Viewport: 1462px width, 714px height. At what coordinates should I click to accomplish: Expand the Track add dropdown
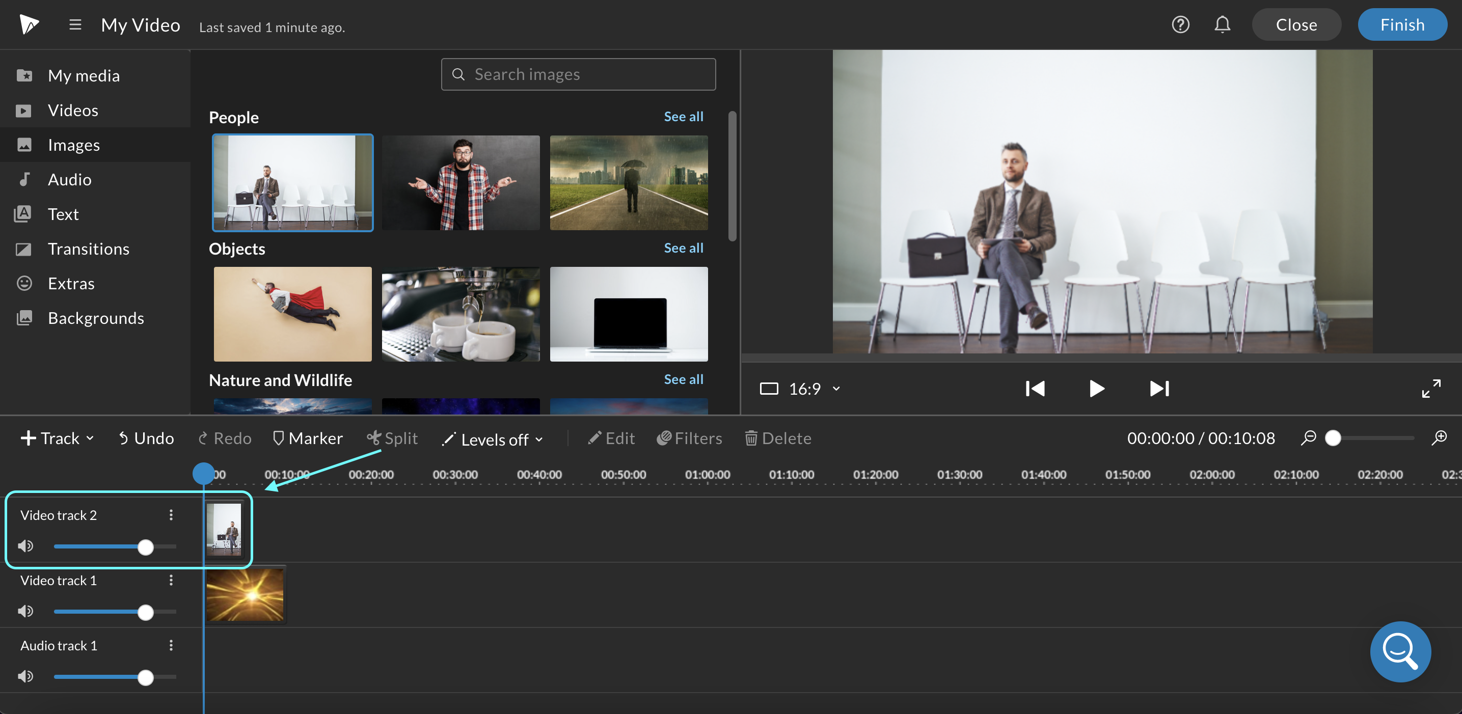tap(58, 438)
